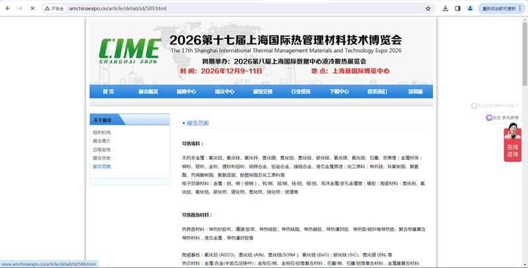This screenshot has height=268, width=528.
Task: Open the browser profile avatar
Action: point(470,9)
